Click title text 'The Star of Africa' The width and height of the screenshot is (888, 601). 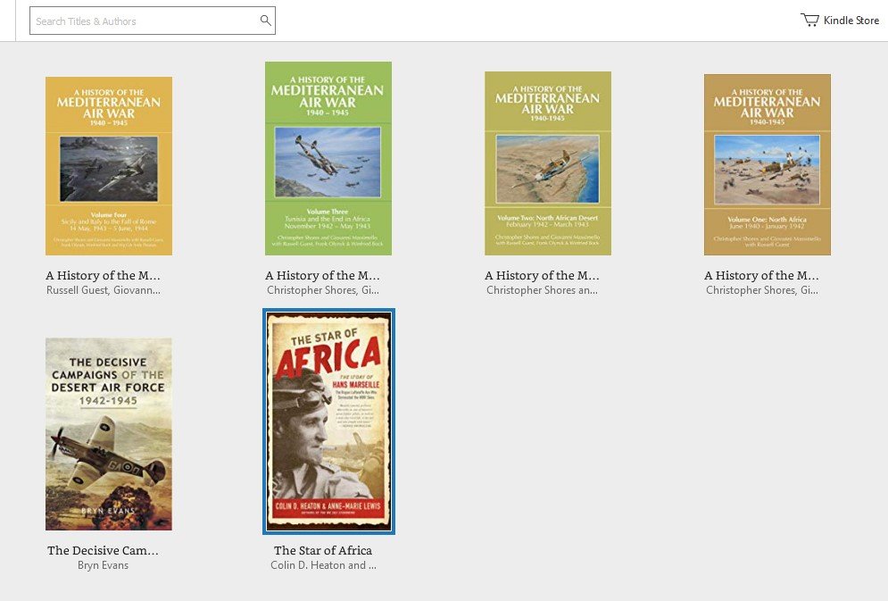pyautogui.click(x=323, y=550)
